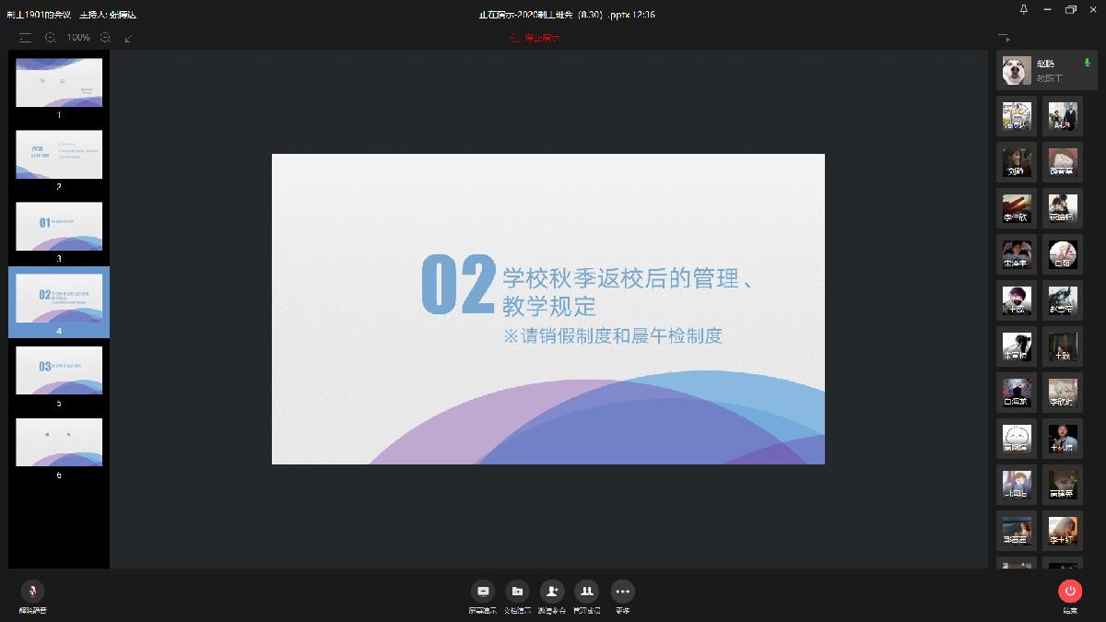This screenshot has height=622, width=1106.
Task: Open the three-dots more options
Action: 622,592
